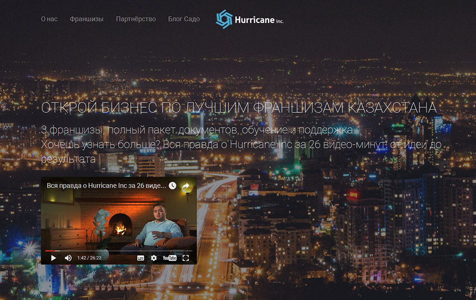Open the video on YouTube via logo
Viewport: 476px width, 300px height.
[170, 258]
